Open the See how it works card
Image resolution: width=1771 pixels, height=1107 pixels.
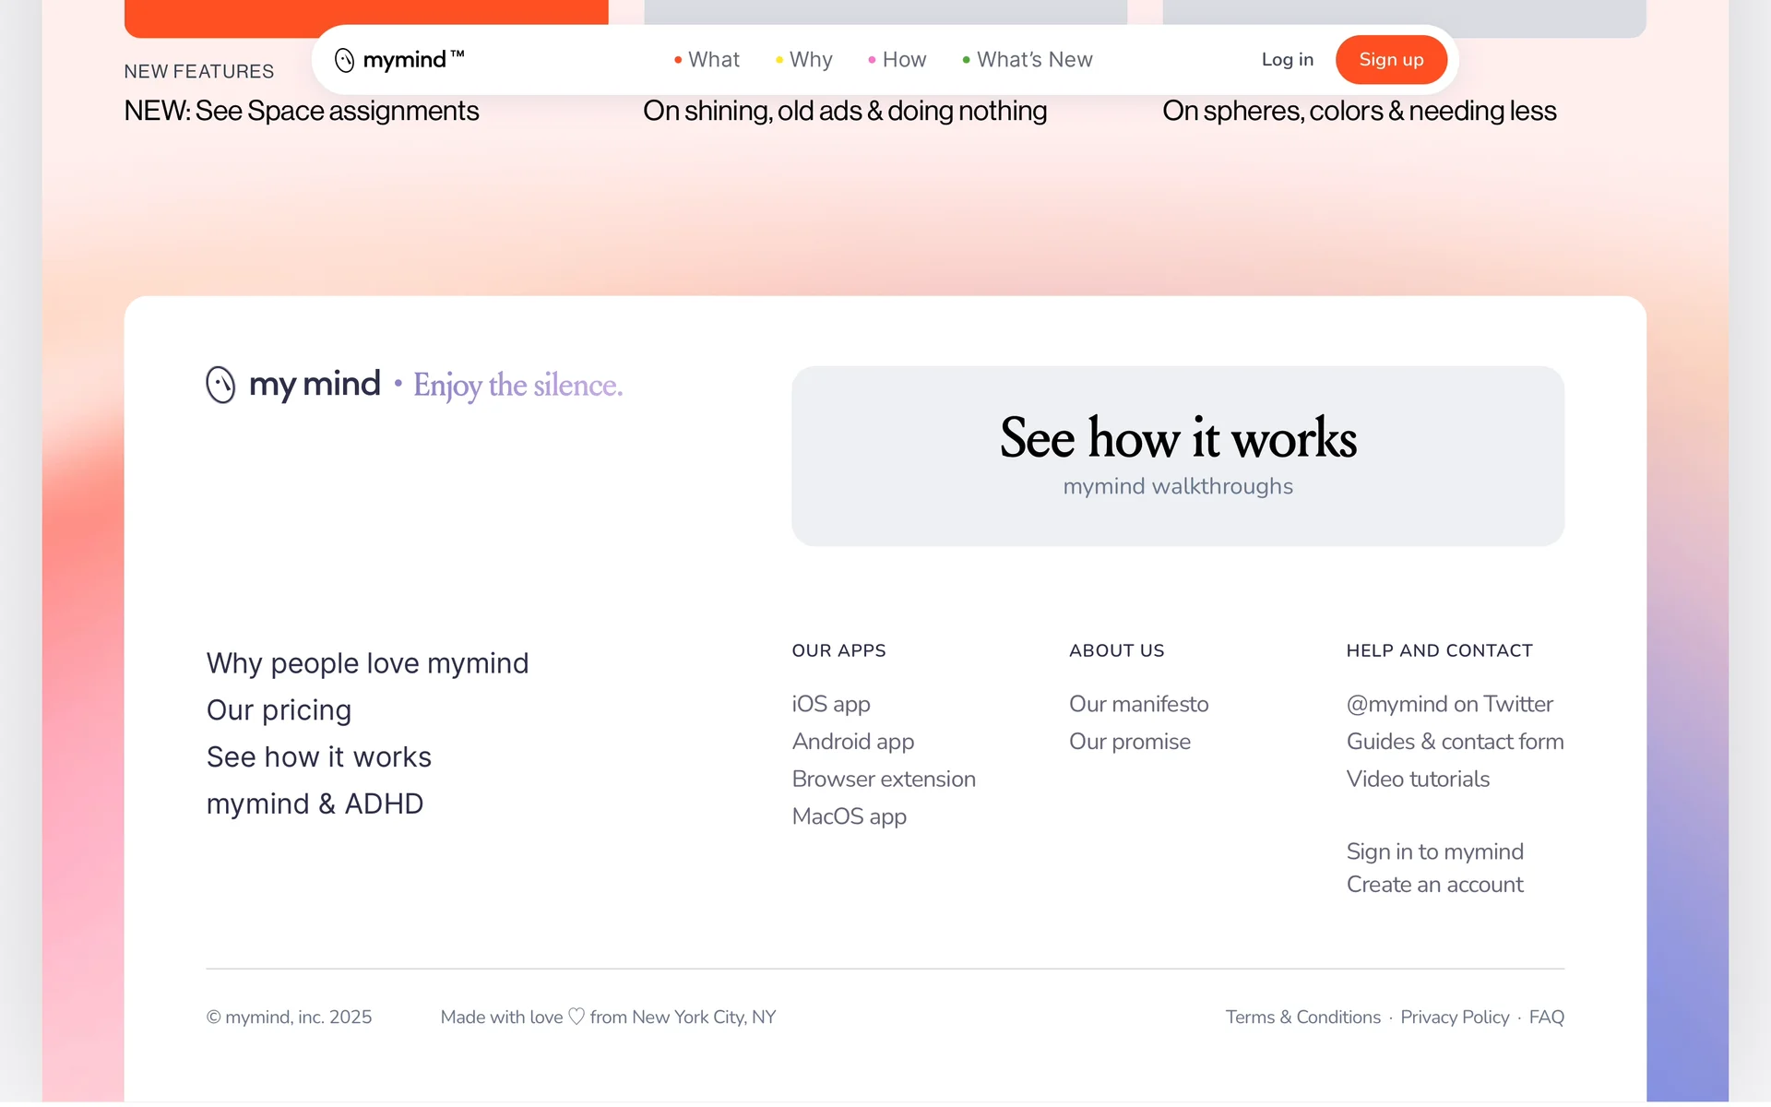coord(1177,456)
